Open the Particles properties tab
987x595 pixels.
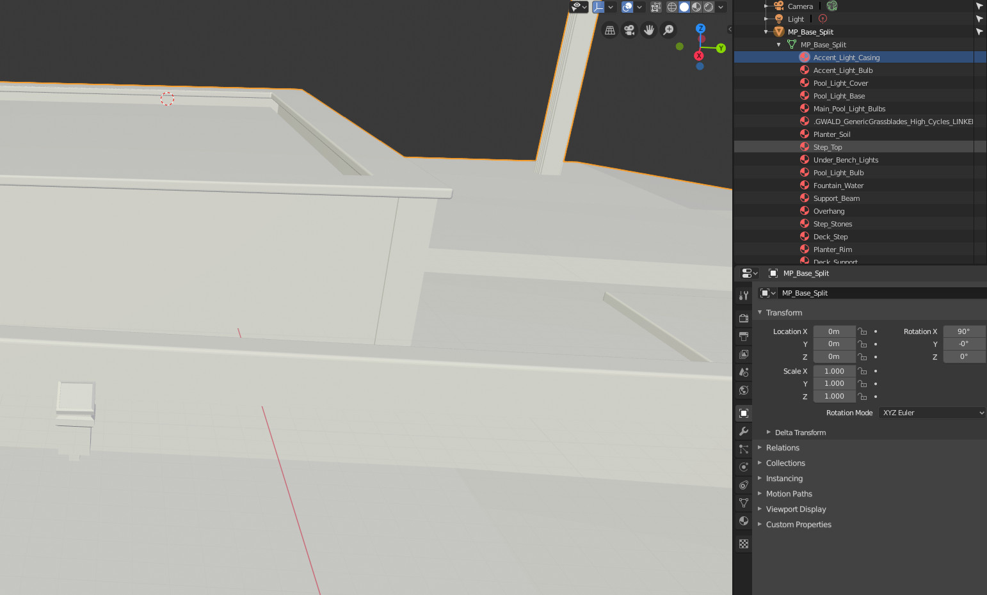(743, 449)
